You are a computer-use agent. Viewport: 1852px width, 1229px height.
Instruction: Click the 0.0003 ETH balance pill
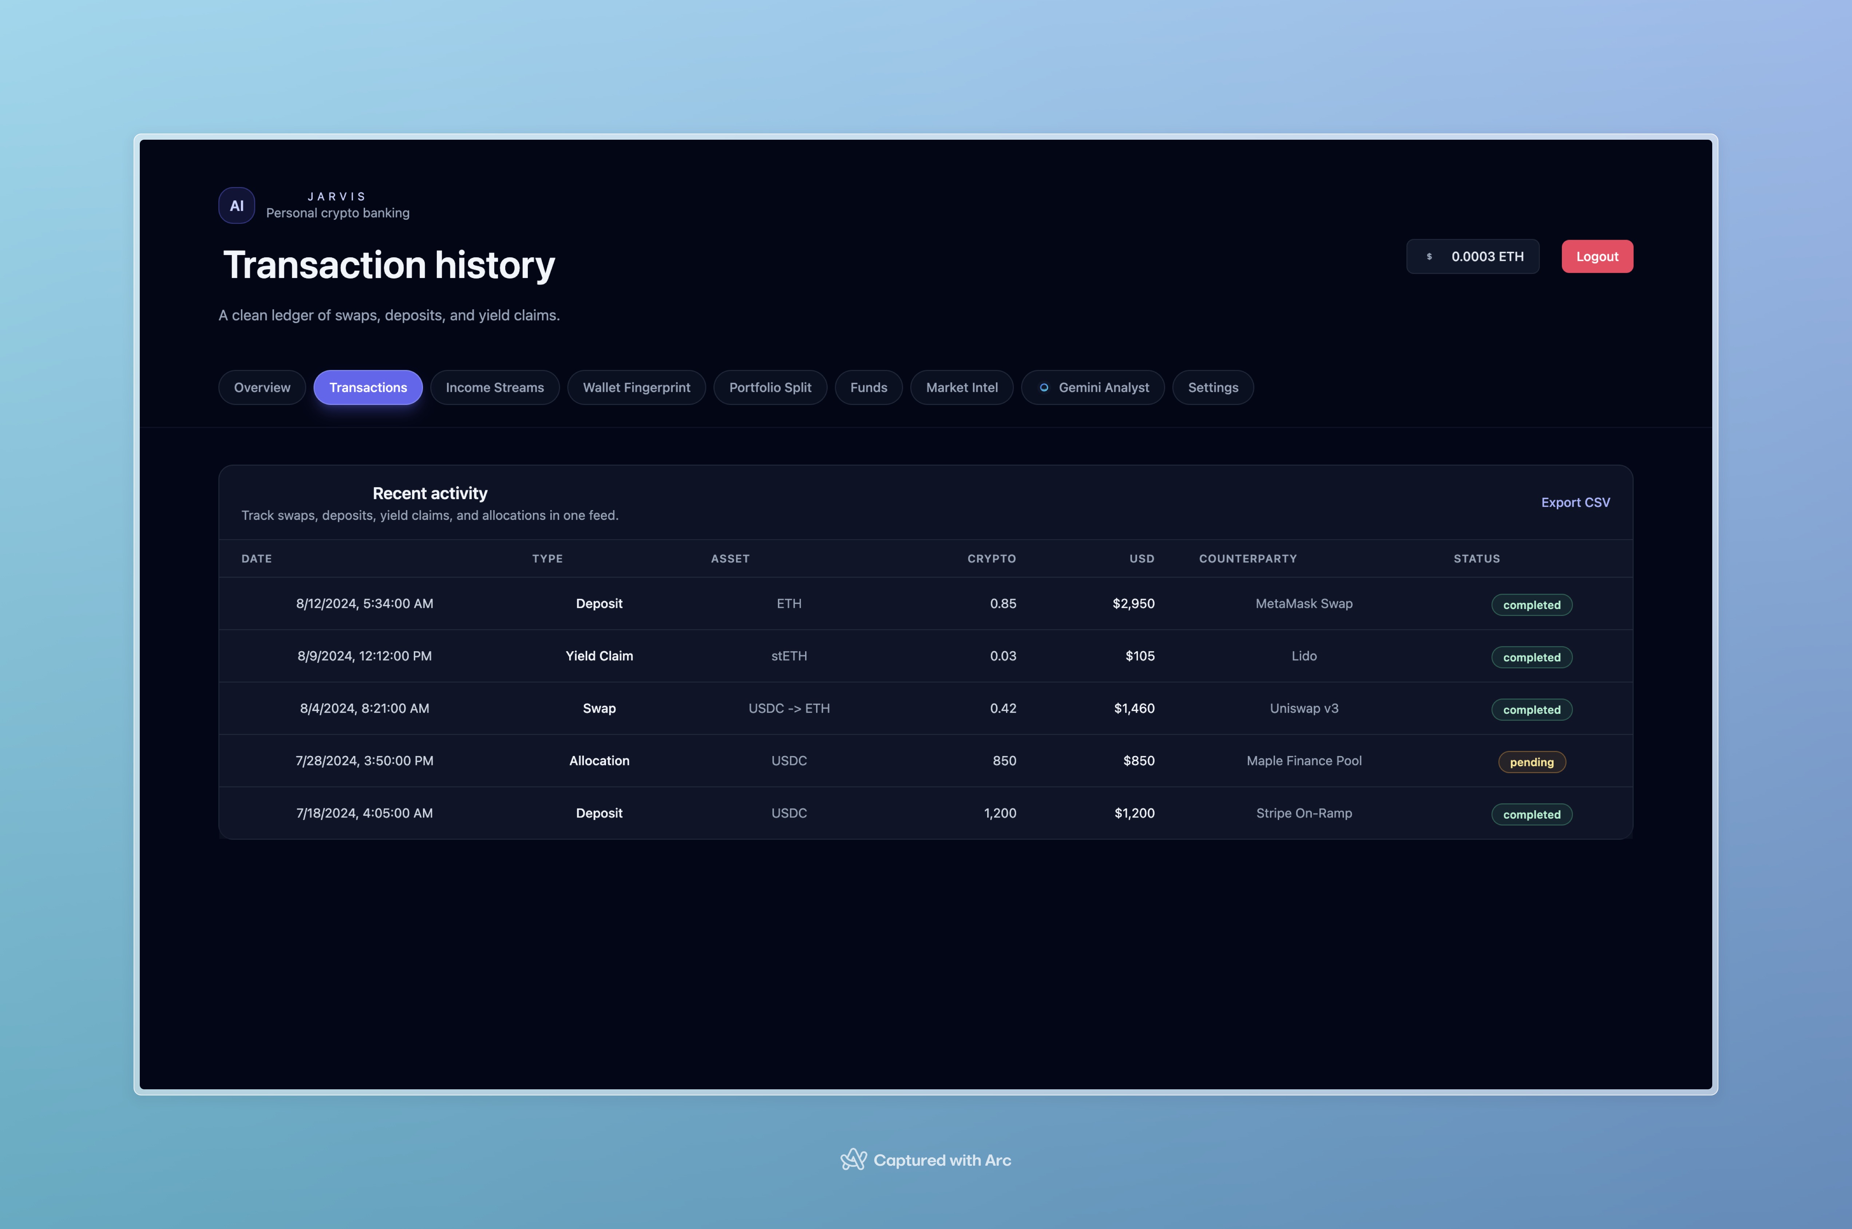[1472, 256]
